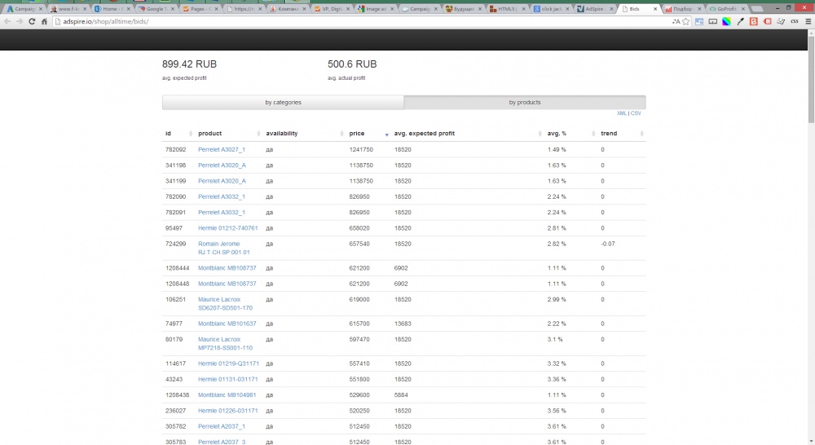Viewport: 815px width, 445px height.
Task: Select the 500.6 RUB actual profit value
Action: [352, 64]
